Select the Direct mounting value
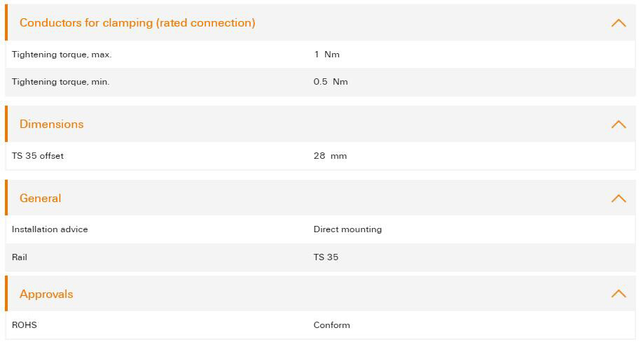 [347, 229]
